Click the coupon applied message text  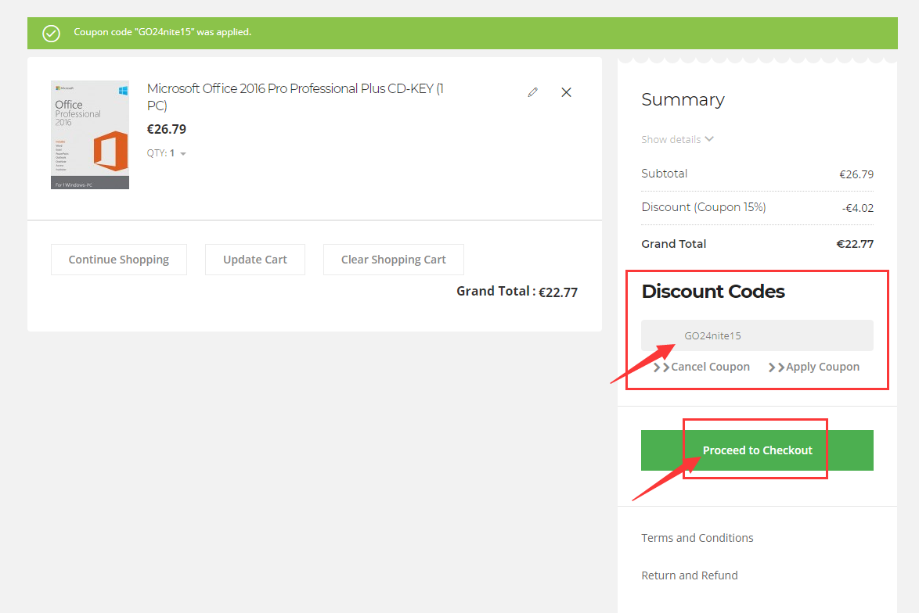coord(162,32)
